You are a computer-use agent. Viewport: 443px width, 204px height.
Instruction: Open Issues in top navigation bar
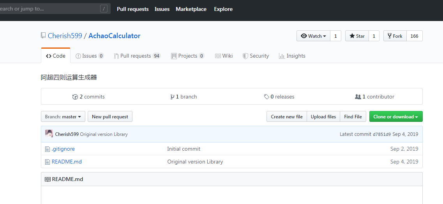(x=162, y=9)
